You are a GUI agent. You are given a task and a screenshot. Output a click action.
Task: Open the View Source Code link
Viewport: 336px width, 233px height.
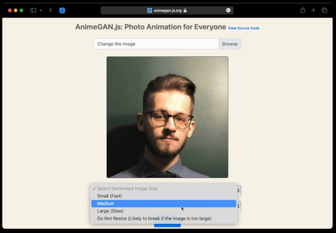pyautogui.click(x=244, y=28)
